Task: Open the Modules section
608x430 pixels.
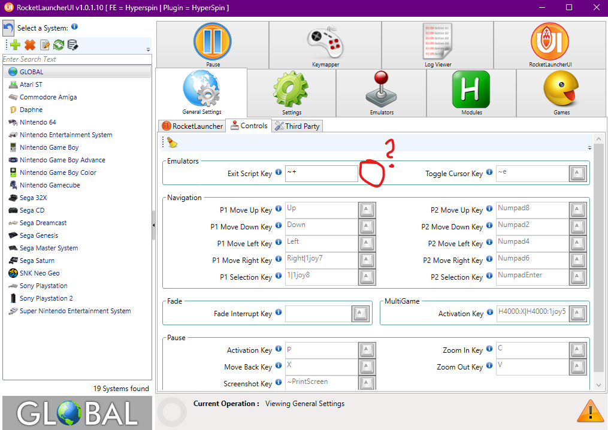Action: 471,93
